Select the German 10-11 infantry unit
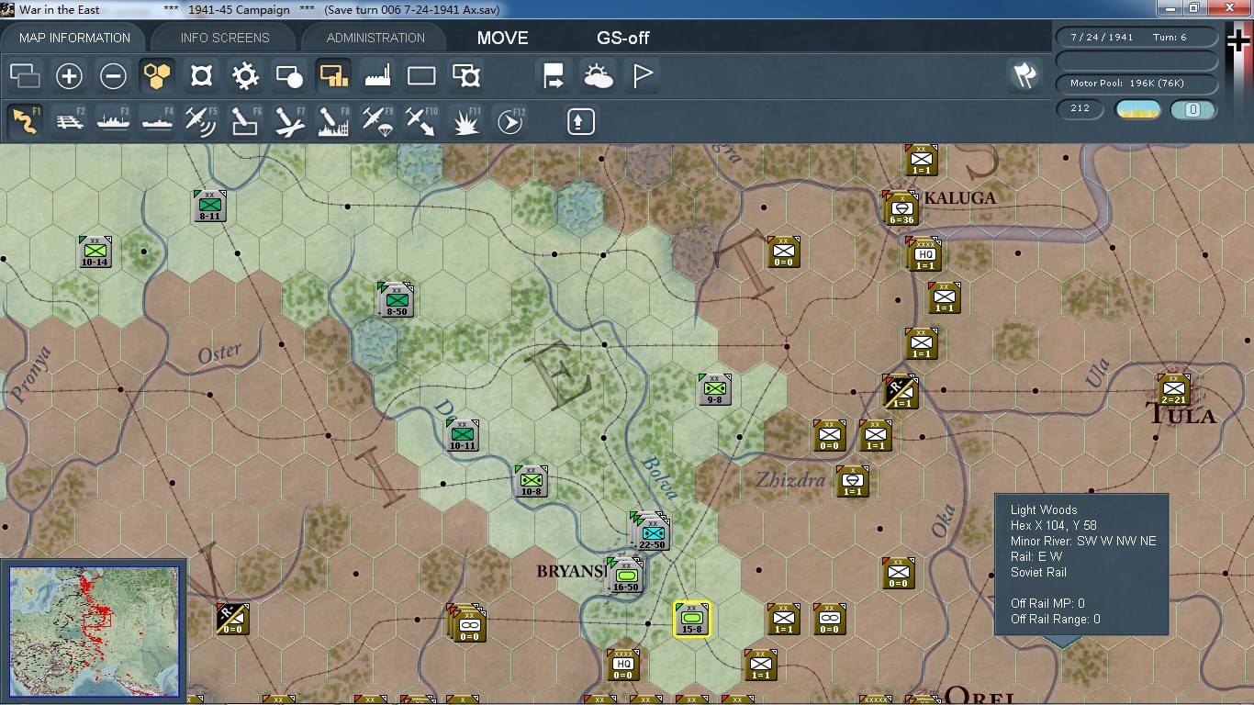The height and width of the screenshot is (705, 1254). click(x=463, y=435)
